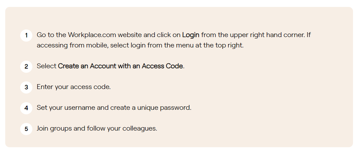This screenshot has width=361, height=150.
Task: Click the step 3 number circle
Action: pos(26,87)
